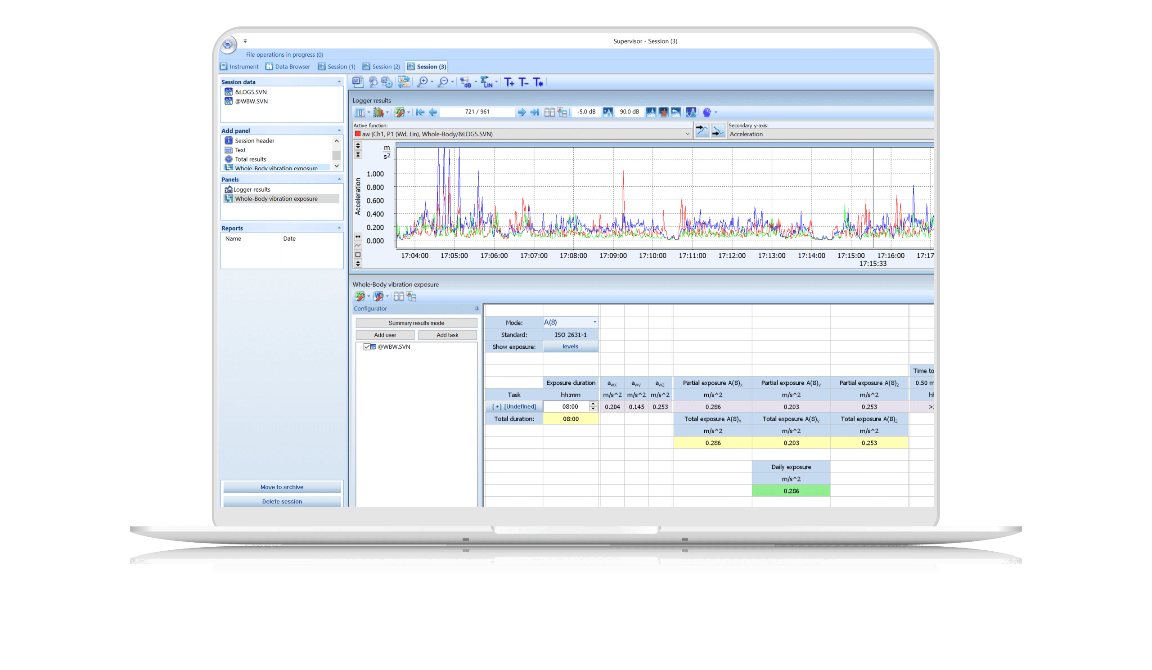Click the T+ increase text size icon

(509, 82)
